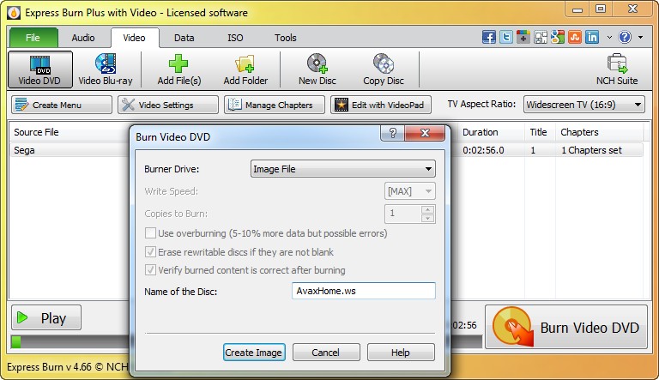Toggle Verify burned content checkbox
The height and width of the screenshot is (380, 659).
[x=150, y=270]
